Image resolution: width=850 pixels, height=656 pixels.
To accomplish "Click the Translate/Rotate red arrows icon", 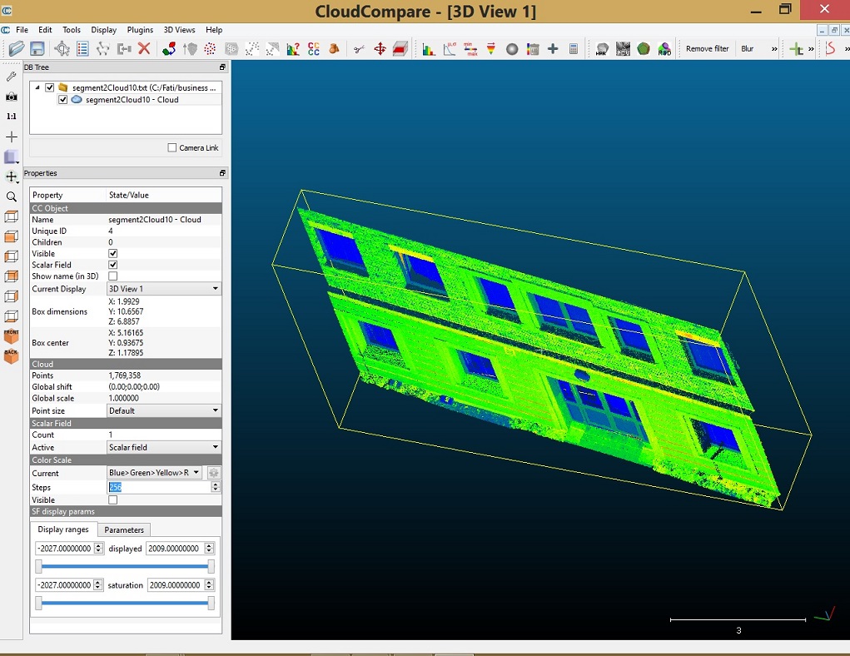I will pos(380,49).
